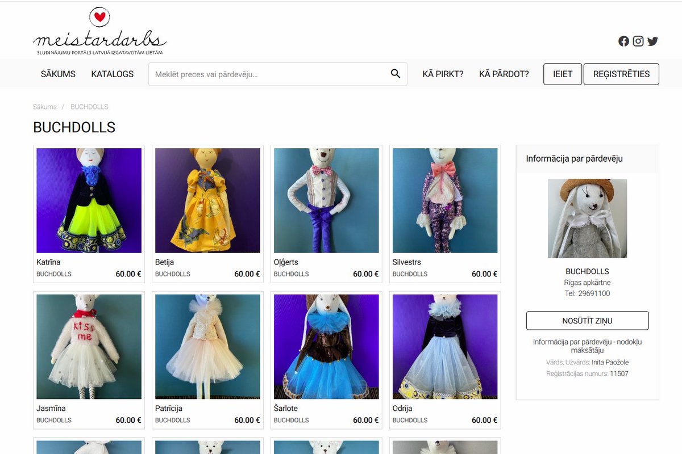Viewport: 682px width, 454px height.
Task: Open the KĀ PĀRDOT? page
Action: click(504, 74)
